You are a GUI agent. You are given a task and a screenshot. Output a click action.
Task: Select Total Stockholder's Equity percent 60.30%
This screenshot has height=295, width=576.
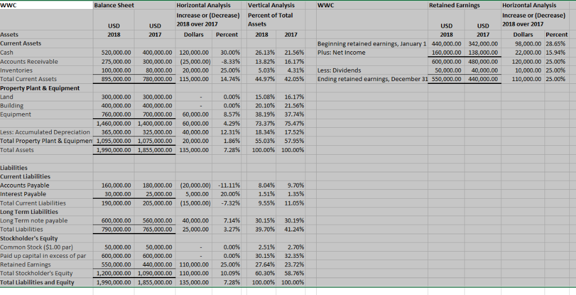[265, 274]
